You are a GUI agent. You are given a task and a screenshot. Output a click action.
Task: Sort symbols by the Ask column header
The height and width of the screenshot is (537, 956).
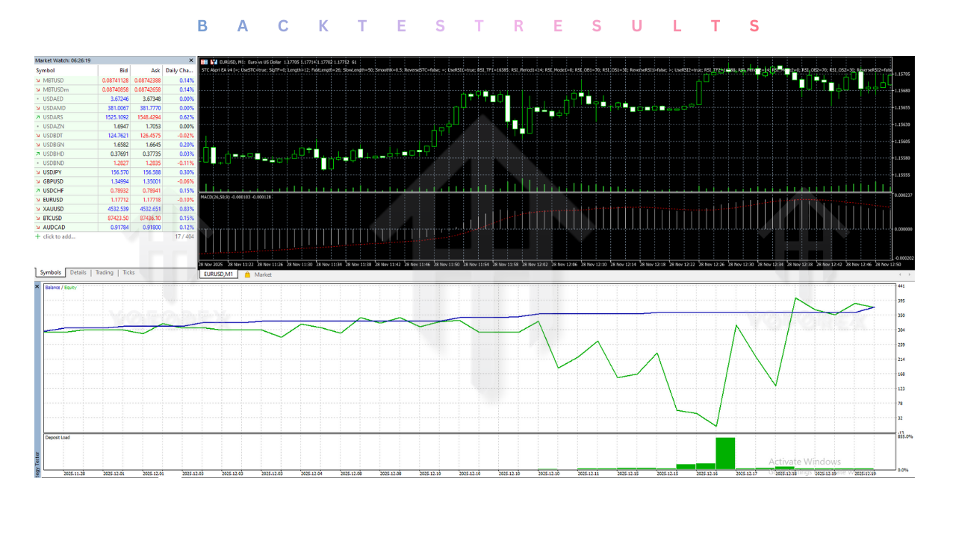pos(155,70)
